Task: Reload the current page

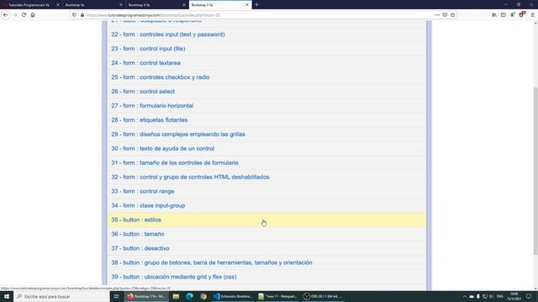Action: tap(24, 15)
